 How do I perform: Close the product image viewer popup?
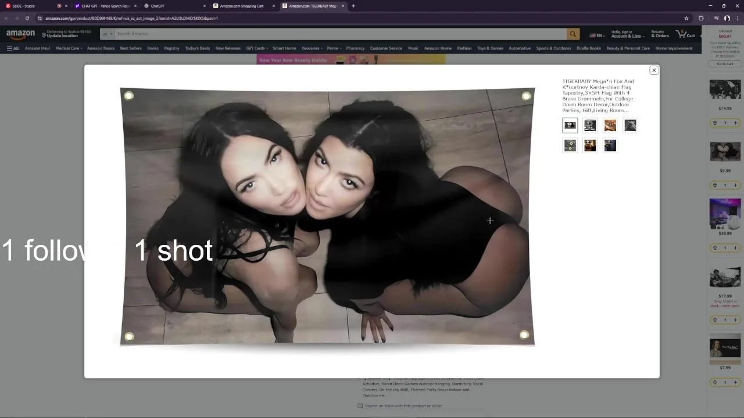click(x=654, y=70)
